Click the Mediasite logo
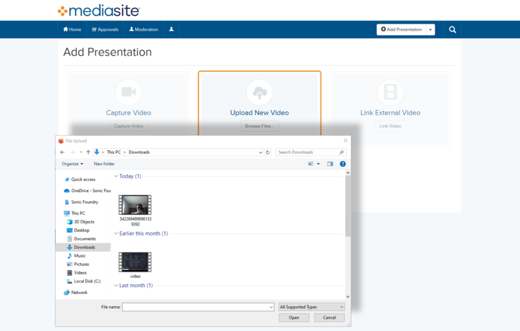Screen dimensions: 520x331 tap(99, 10)
